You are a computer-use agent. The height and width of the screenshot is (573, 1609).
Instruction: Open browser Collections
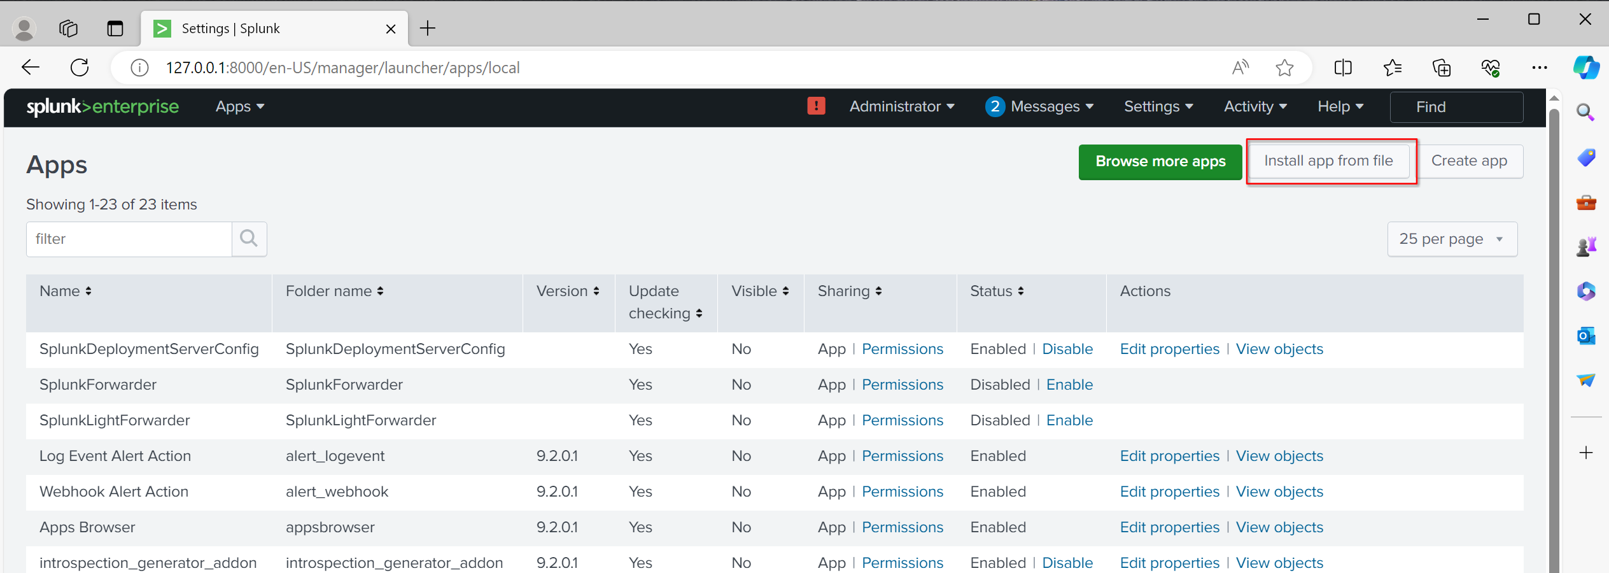pyautogui.click(x=1441, y=67)
